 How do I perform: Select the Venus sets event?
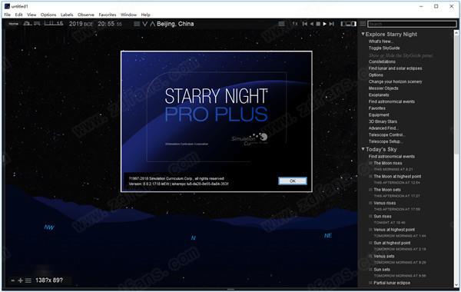(x=383, y=256)
